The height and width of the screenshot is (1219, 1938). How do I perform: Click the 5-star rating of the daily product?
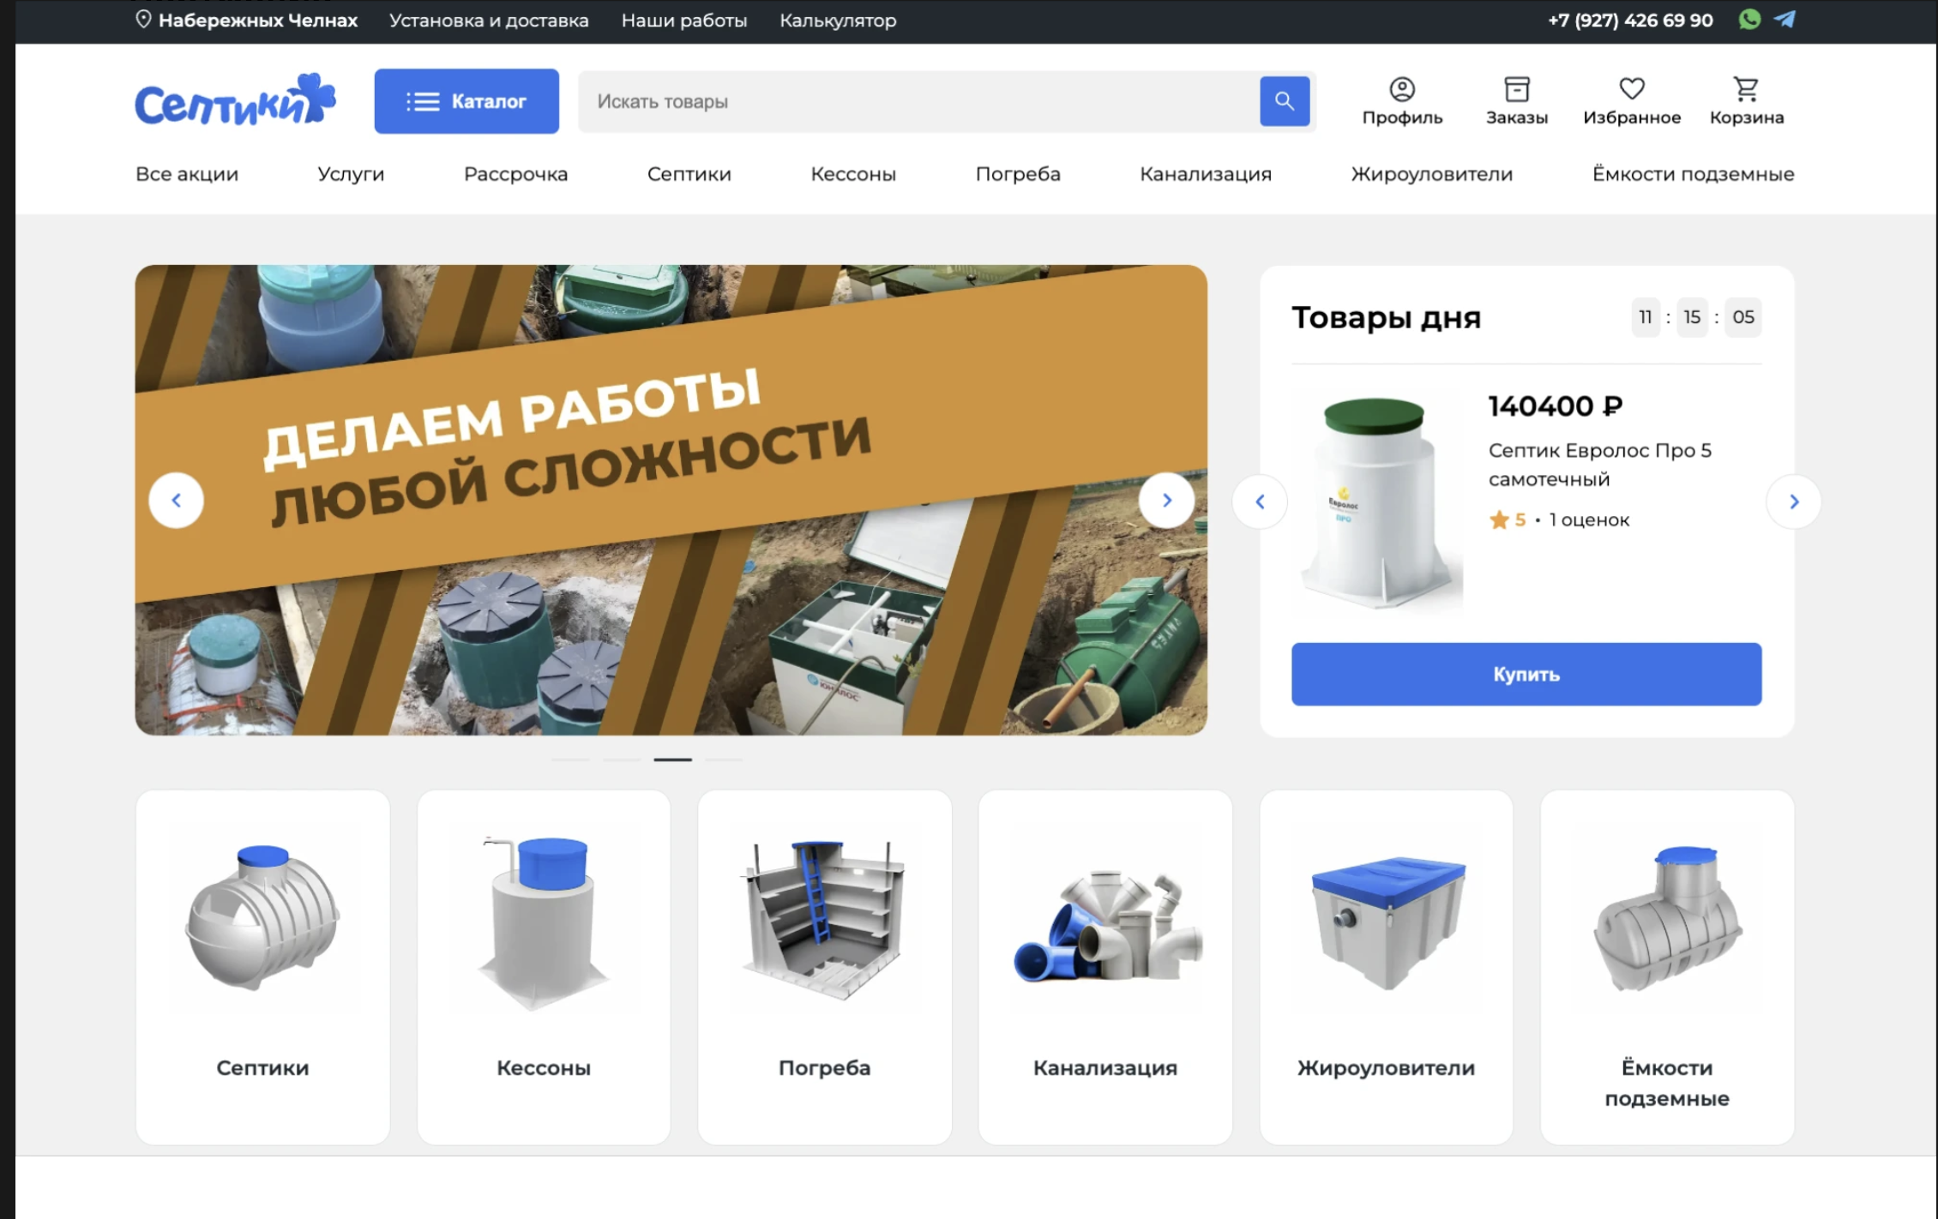[x=1501, y=519]
